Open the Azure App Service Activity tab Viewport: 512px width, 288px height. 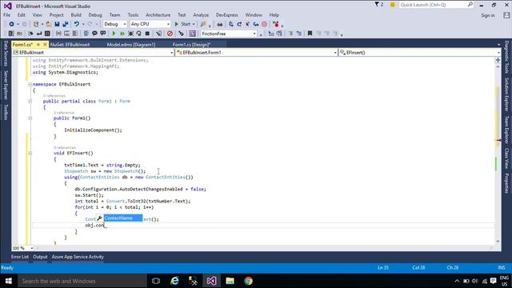[78, 257]
